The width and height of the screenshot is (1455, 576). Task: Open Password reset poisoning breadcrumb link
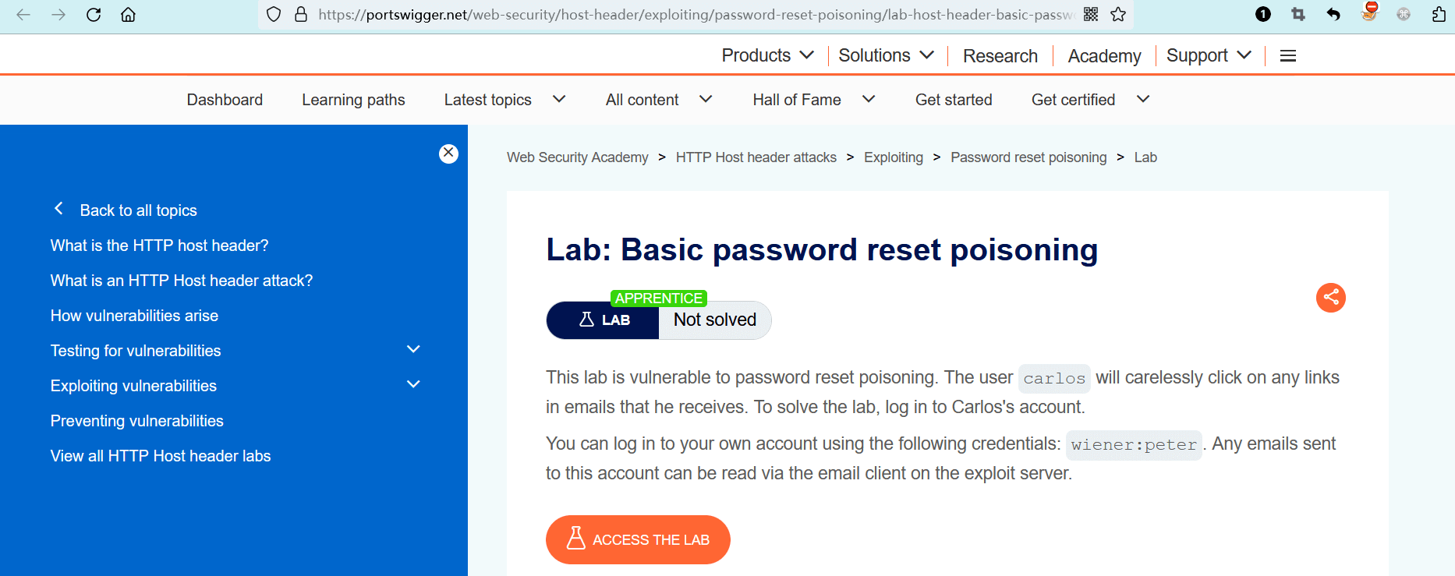[1028, 157]
